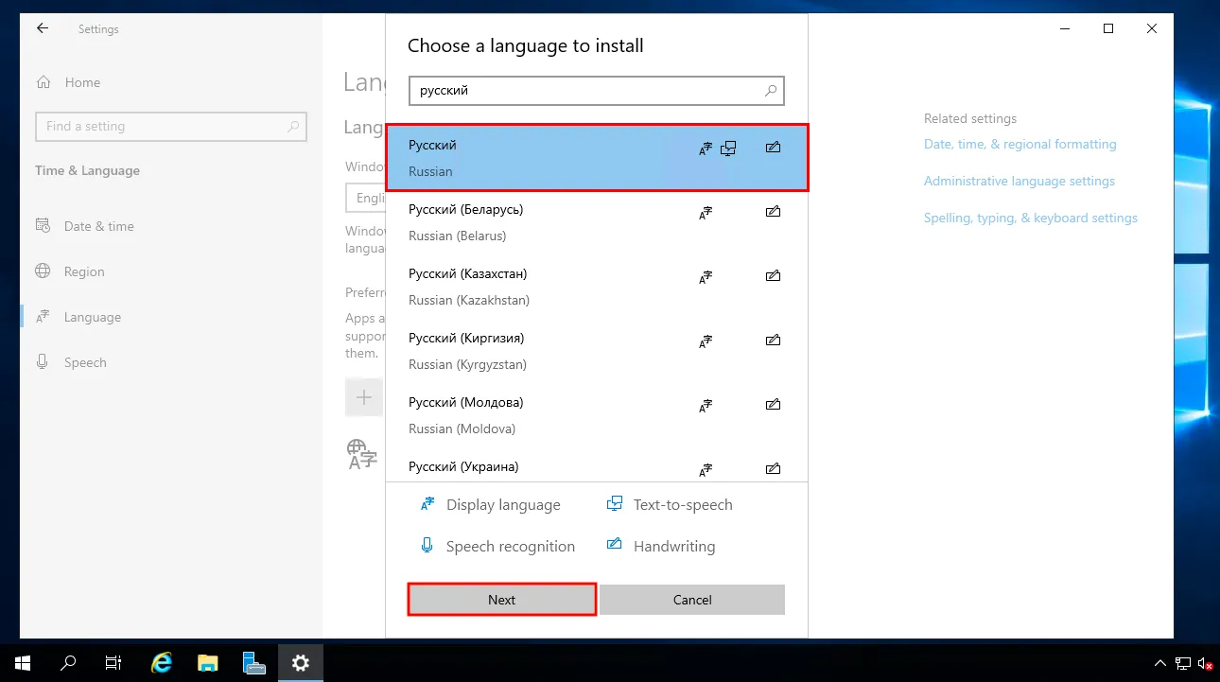The width and height of the screenshot is (1220, 682).
Task: Click taskbar search icon
Action: tap(68, 662)
